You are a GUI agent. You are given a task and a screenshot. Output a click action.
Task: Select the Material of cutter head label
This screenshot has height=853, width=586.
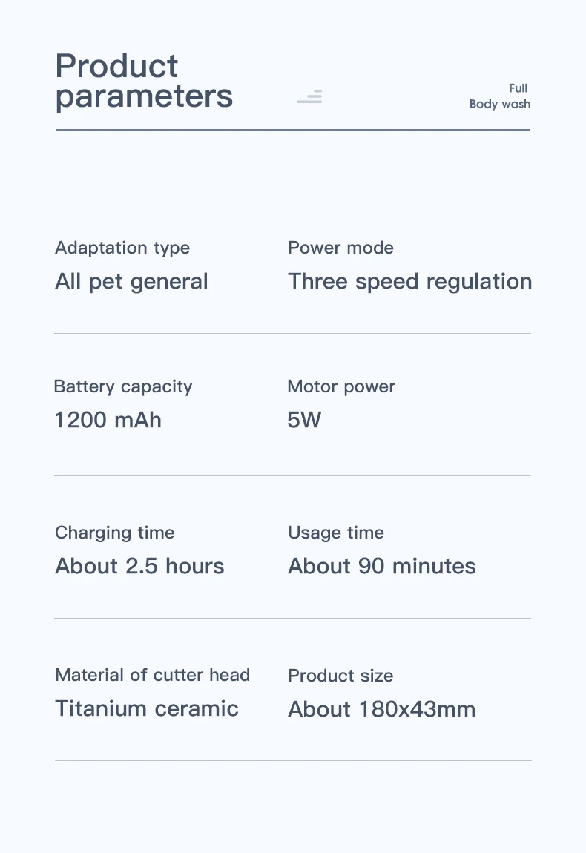[x=152, y=675]
